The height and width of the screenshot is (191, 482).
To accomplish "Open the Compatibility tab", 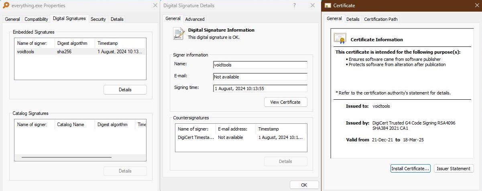I will pos(36,19).
